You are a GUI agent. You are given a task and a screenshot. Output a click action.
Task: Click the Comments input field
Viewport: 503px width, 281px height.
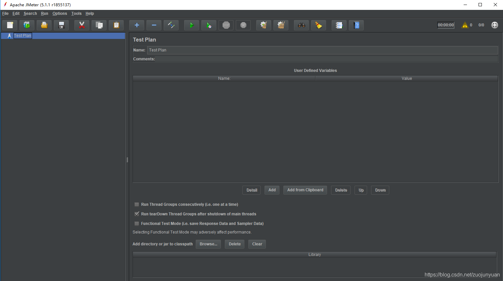click(x=326, y=59)
